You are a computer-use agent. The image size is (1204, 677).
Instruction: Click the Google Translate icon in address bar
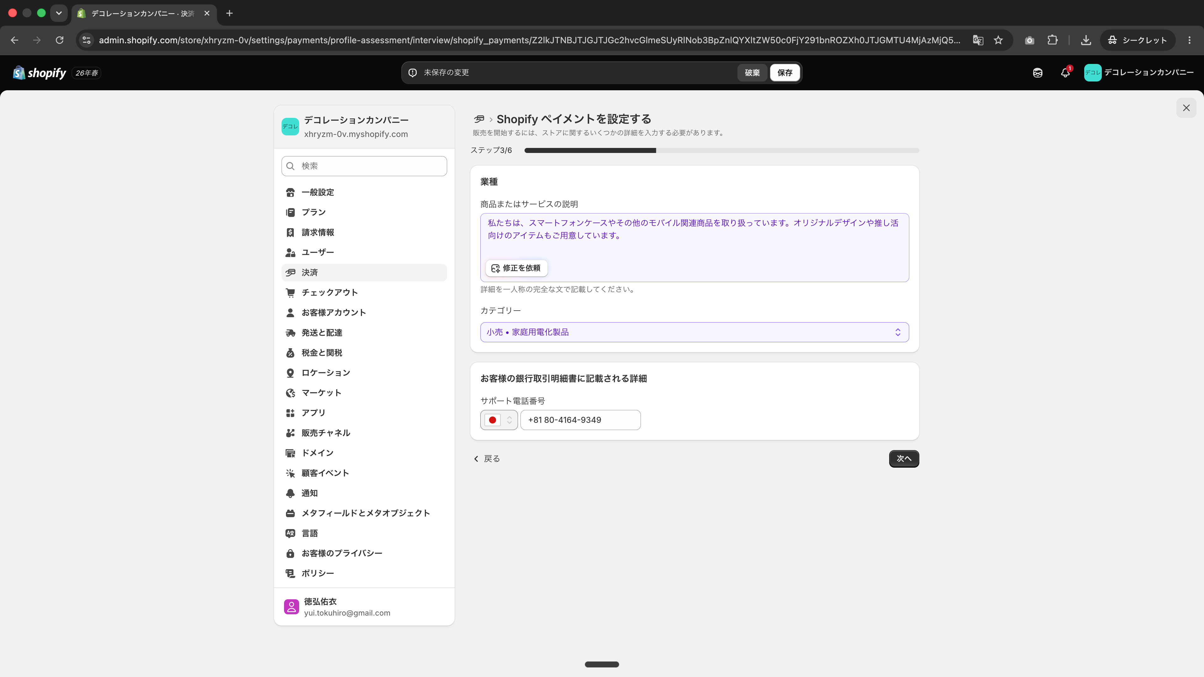coord(978,40)
